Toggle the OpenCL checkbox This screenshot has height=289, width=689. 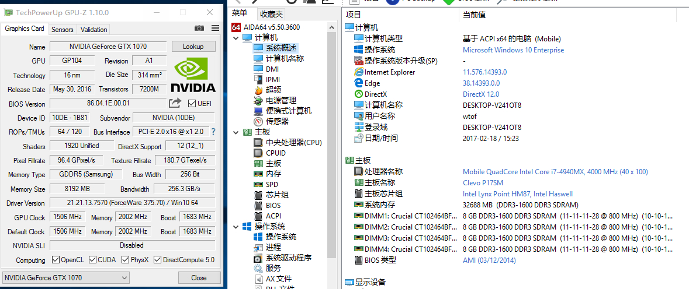(56, 260)
